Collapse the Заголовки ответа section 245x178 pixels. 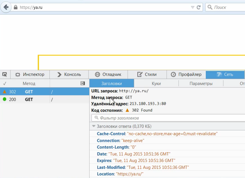[94, 126]
